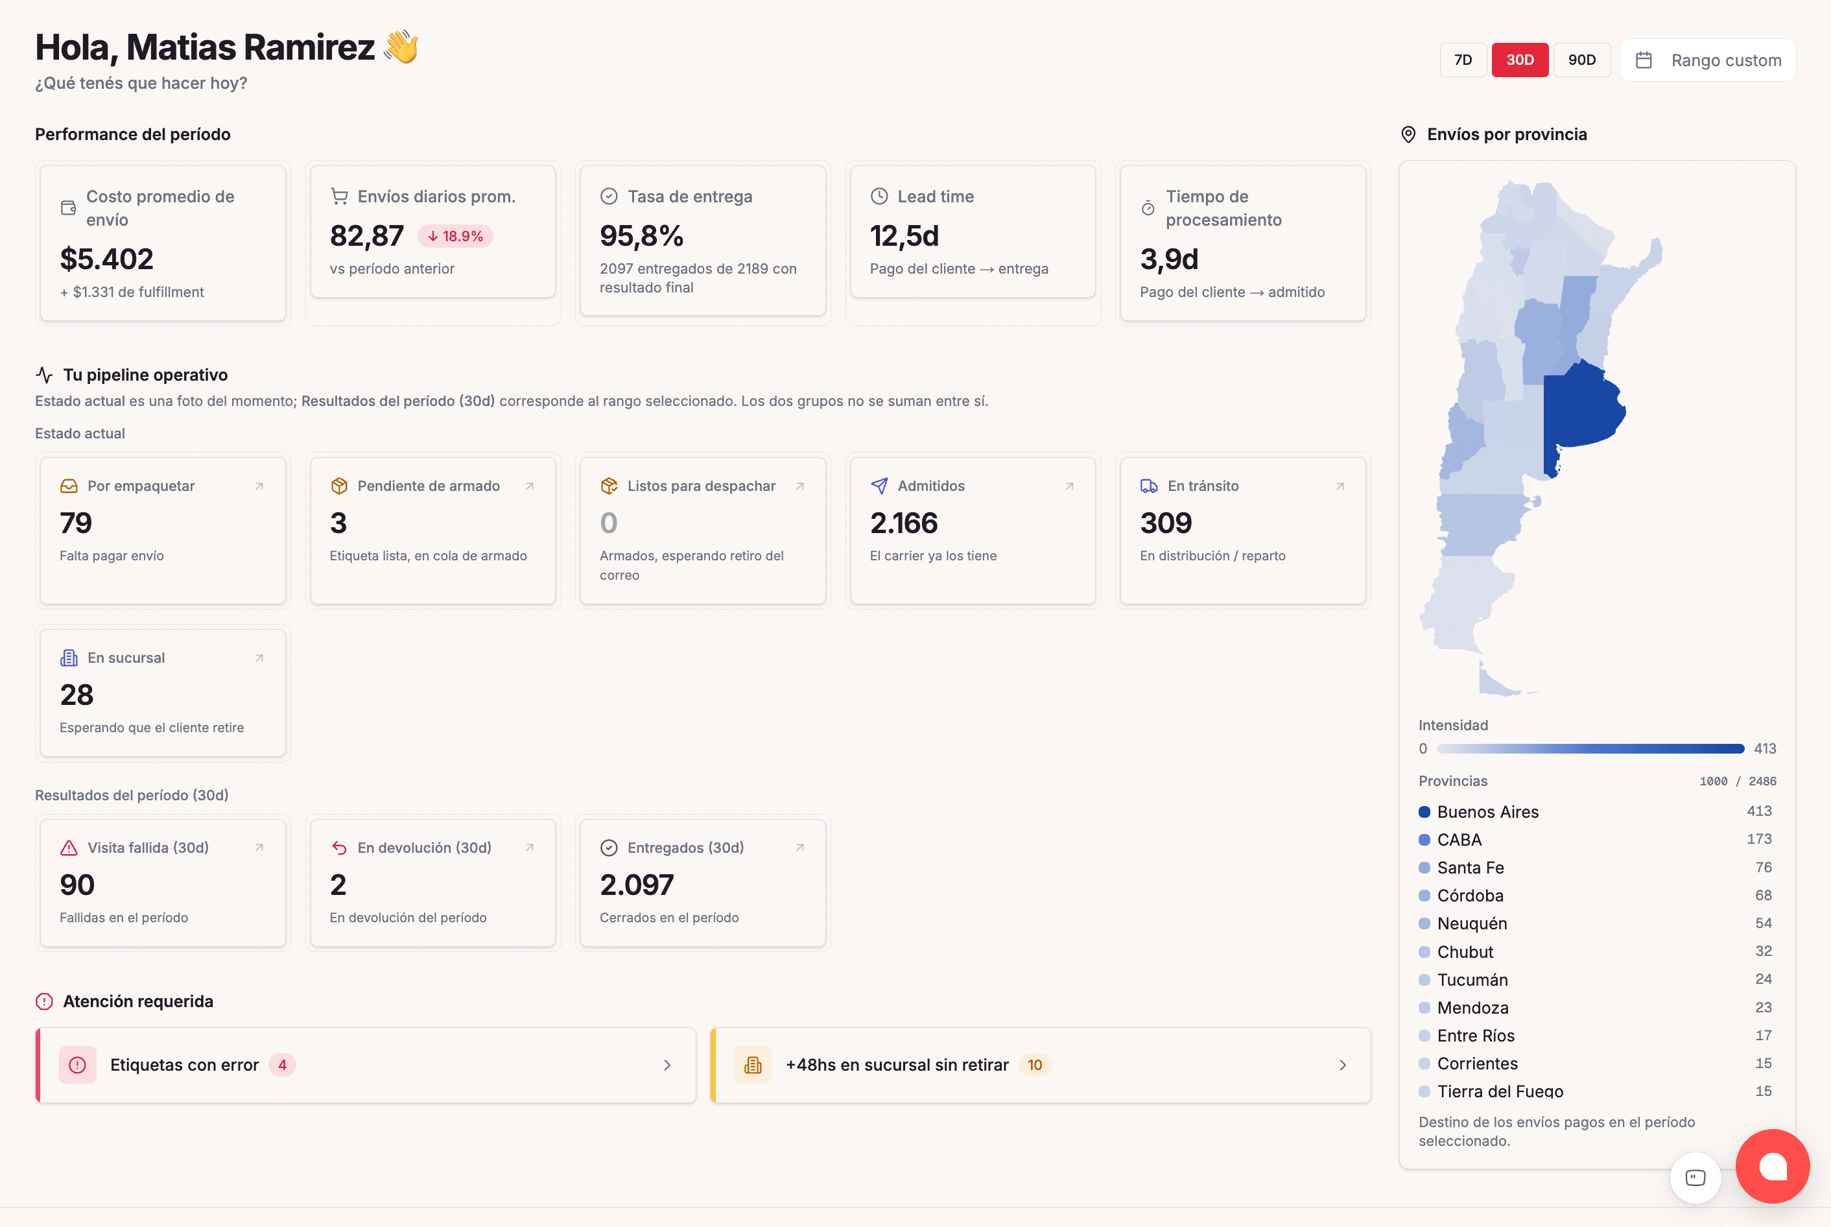1831x1227 pixels.
Task: Select the 7D period toggle
Action: (x=1463, y=60)
